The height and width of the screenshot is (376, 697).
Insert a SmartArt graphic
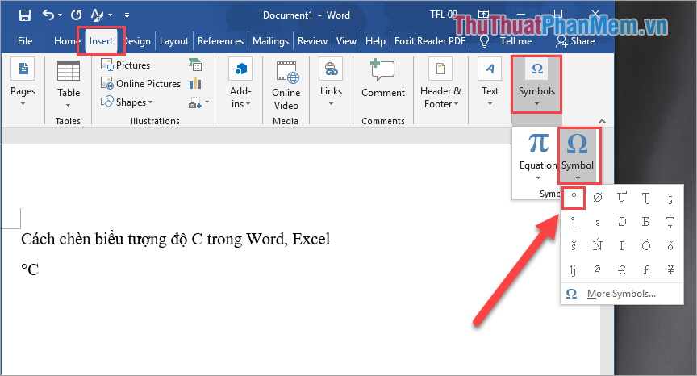coord(195,65)
